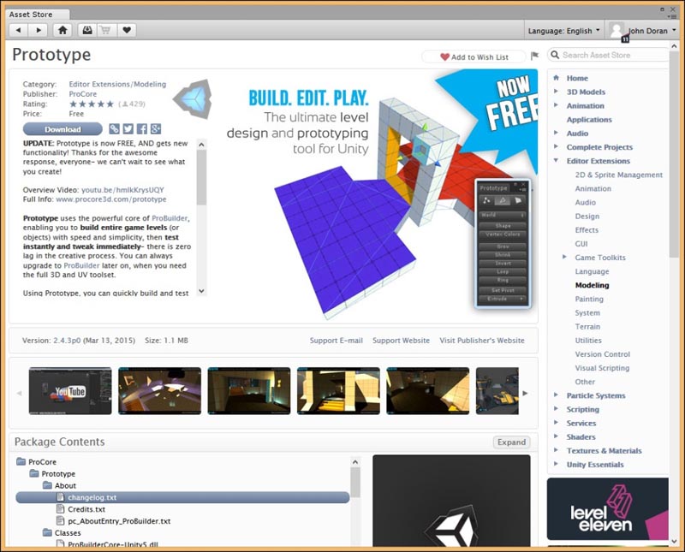Click the blue Download button
The image size is (685, 552).
(63, 129)
